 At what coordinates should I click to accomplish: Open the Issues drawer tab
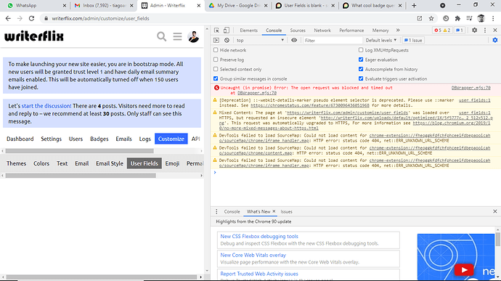(286, 211)
